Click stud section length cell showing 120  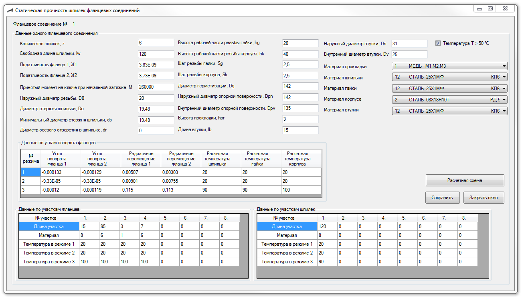click(x=327, y=226)
